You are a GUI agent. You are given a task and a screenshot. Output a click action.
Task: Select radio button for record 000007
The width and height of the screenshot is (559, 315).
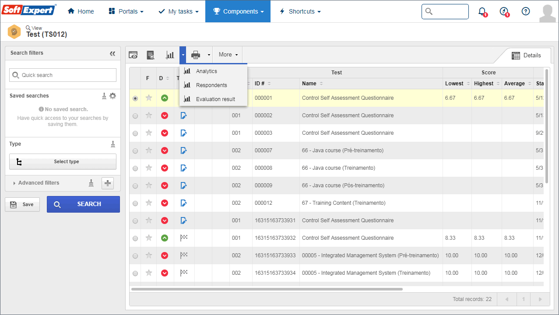tap(135, 151)
